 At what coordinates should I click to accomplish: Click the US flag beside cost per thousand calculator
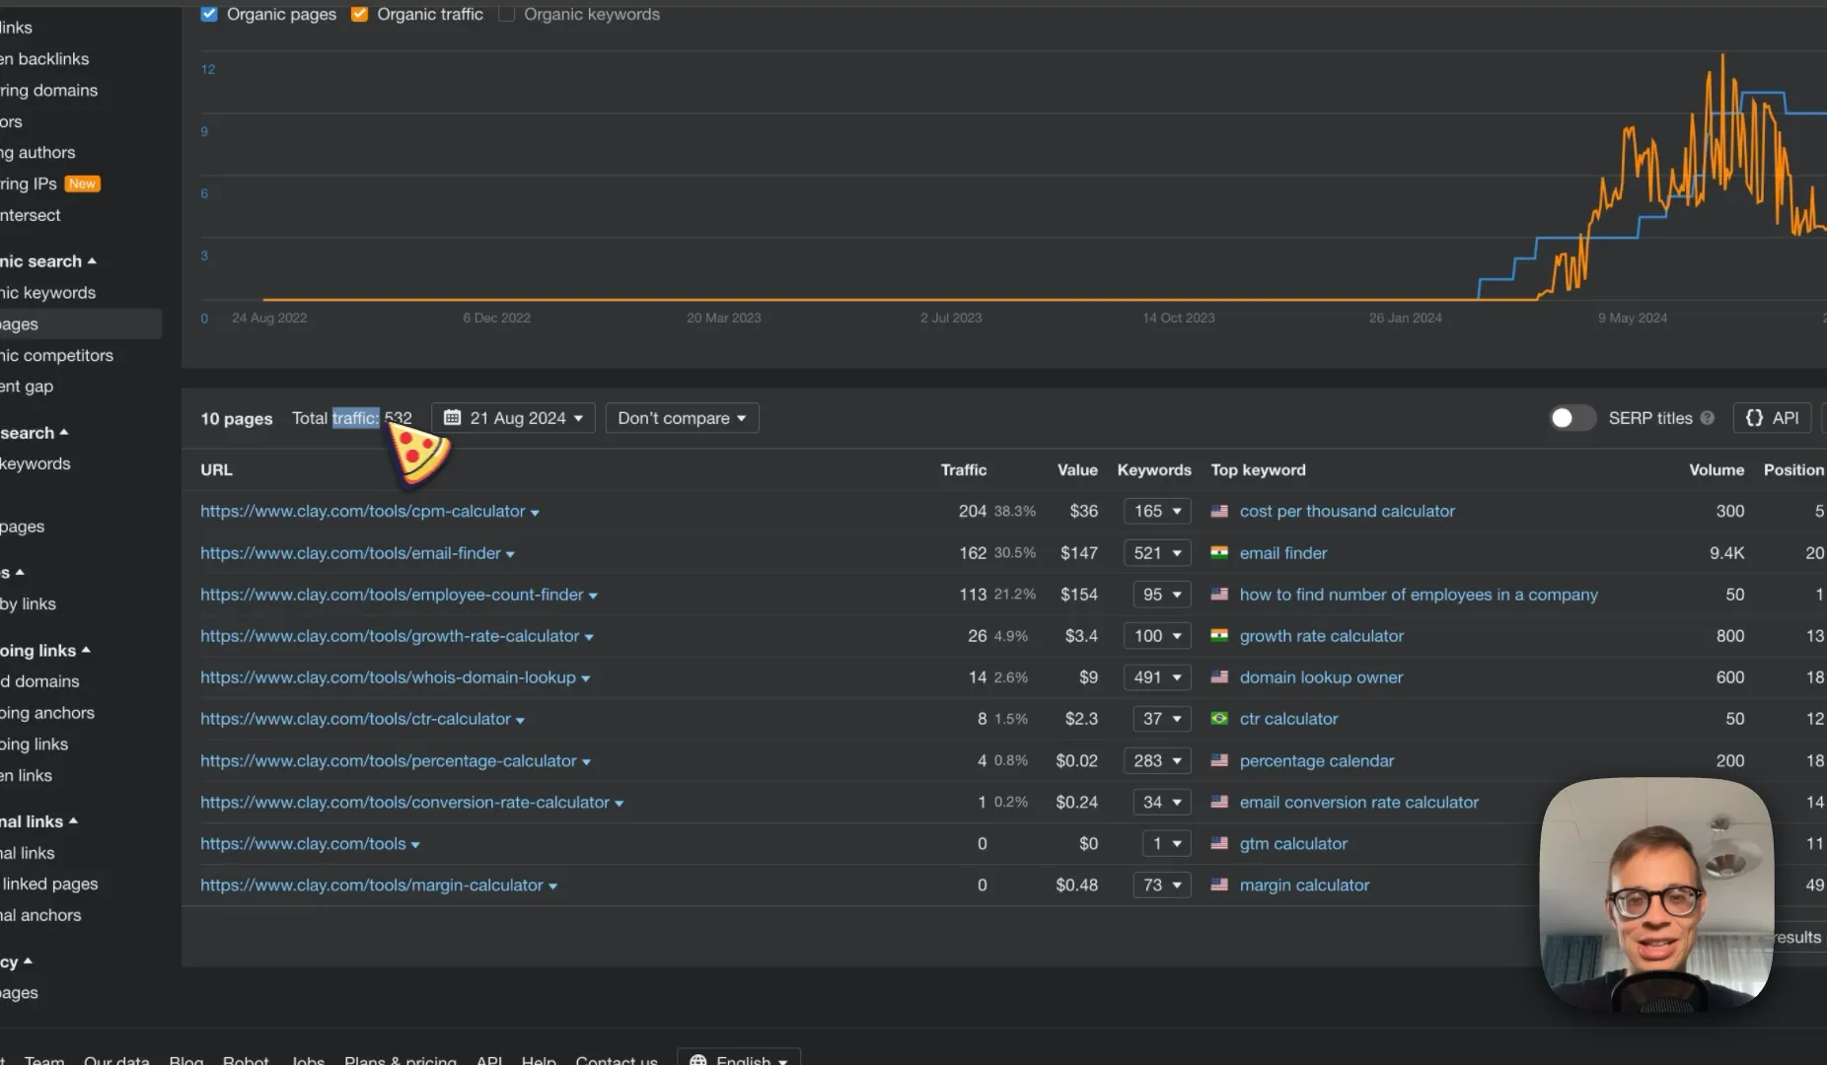pyautogui.click(x=1219, y=511)
